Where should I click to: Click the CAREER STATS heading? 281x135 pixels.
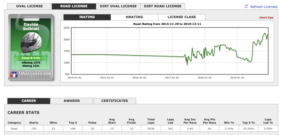(24, 113)
